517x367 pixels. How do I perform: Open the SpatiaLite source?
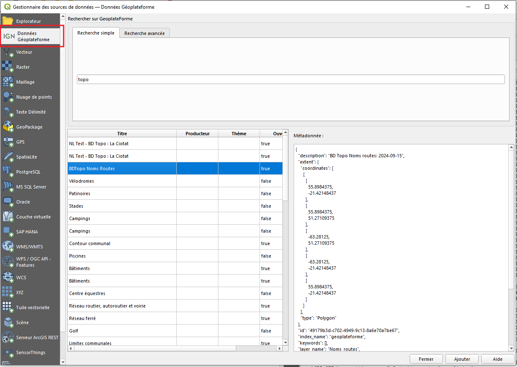[x=30, y=157]
